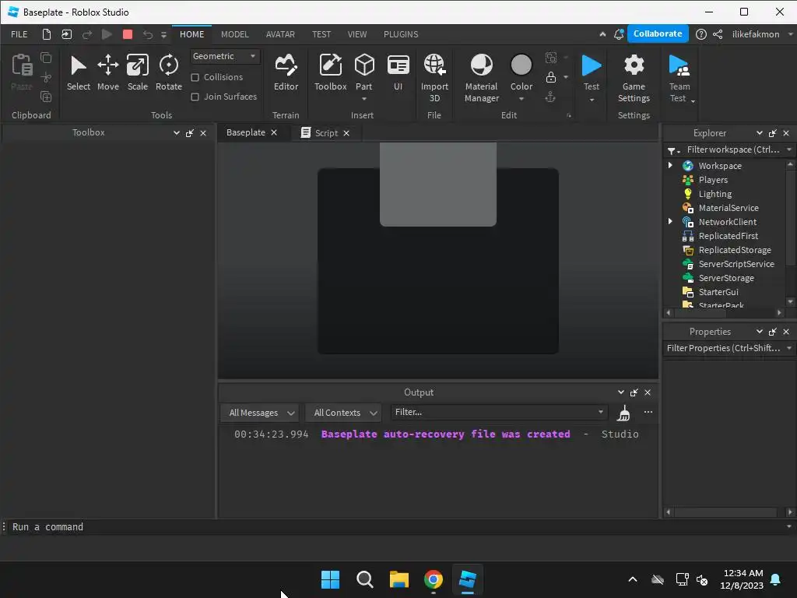Click the Explorer filter funnel icon
797x598 pixels.
[673, 150]
